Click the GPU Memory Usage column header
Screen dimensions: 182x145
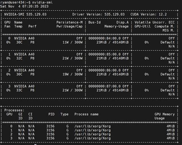coord(164,116)
